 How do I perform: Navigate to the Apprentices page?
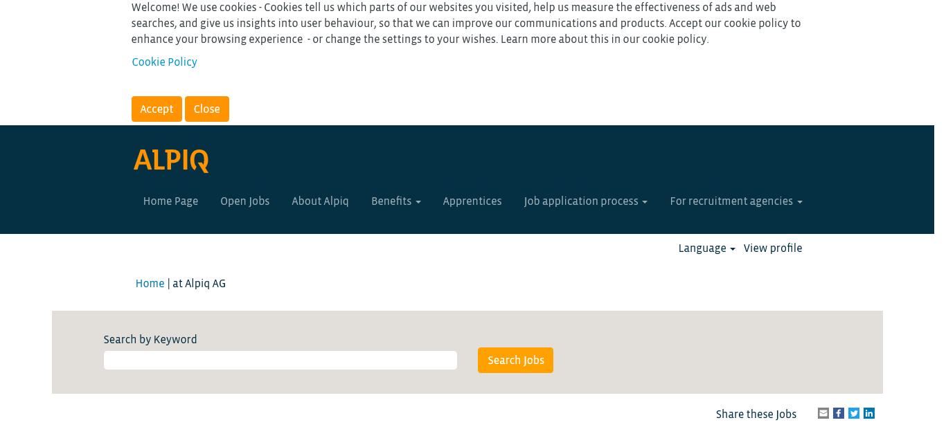(472, 201)
